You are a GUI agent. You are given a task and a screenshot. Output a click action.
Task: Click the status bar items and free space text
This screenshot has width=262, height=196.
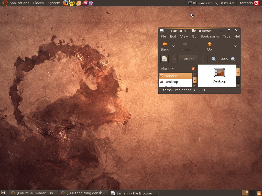click(183, 90)
